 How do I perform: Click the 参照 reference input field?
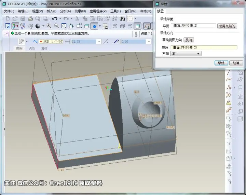[x=204, y=47]
